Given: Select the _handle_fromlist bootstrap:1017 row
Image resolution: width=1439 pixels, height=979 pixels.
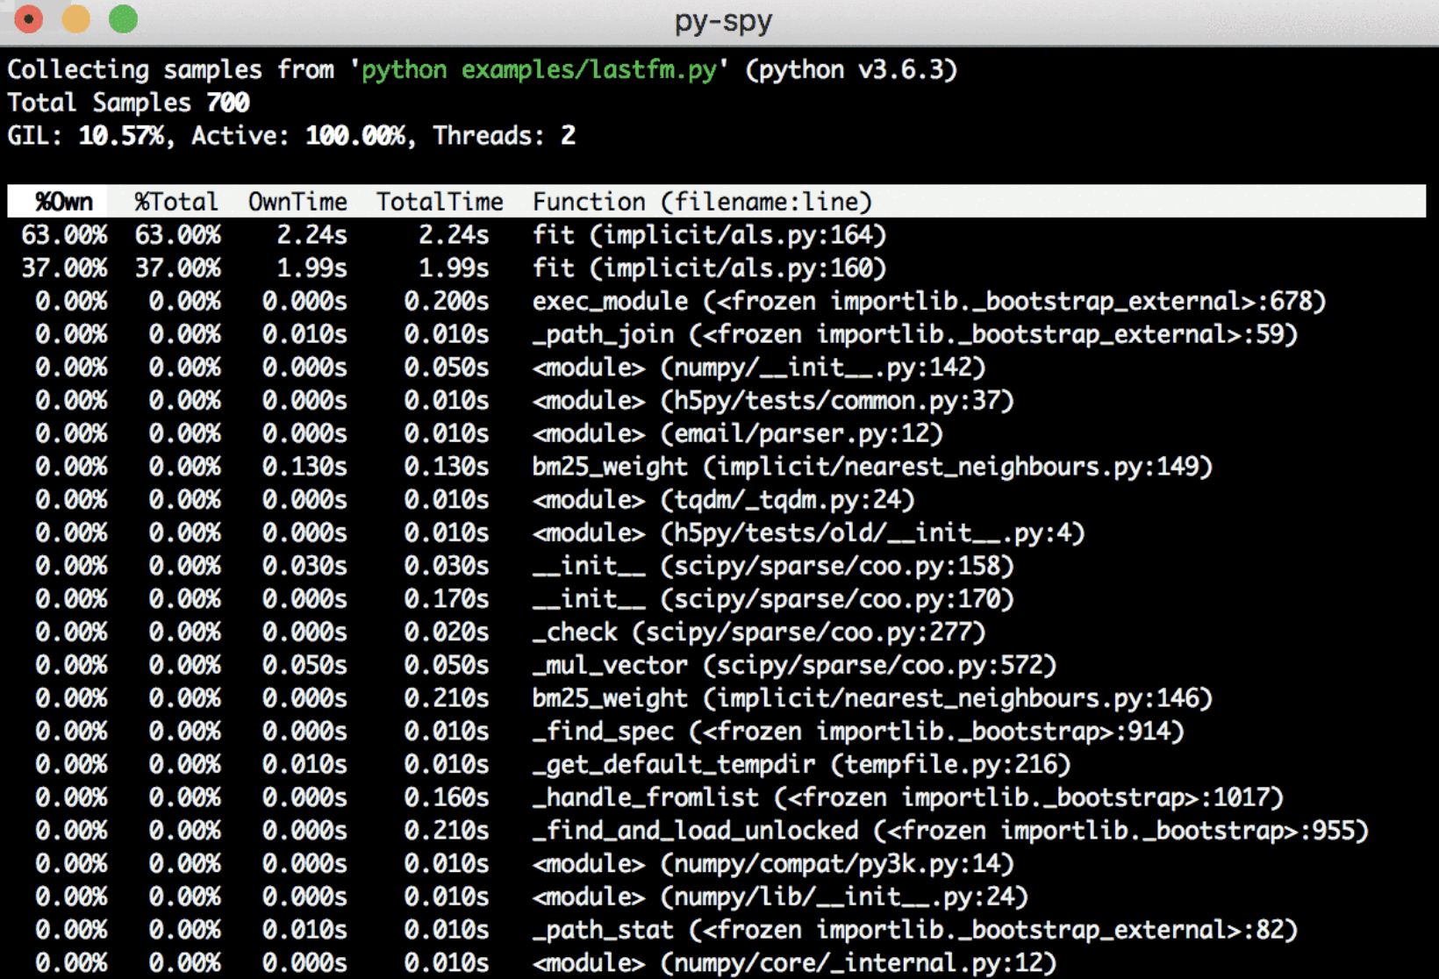Looking at the screenshot, I should (717, 797).
